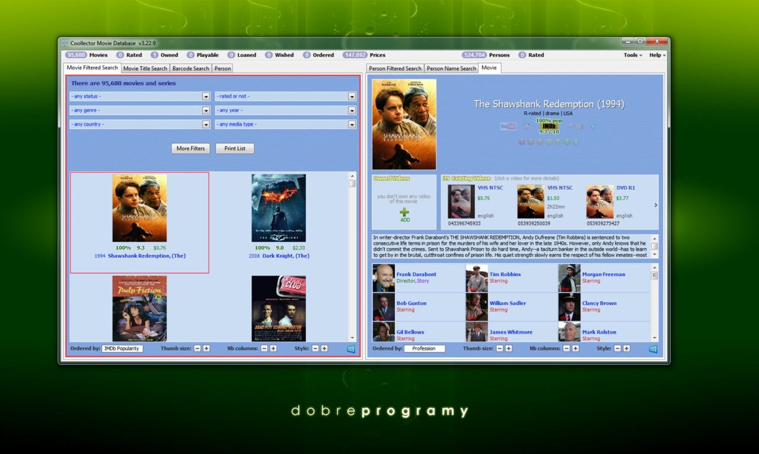The height and width of the screenshot is (454, 759).
Task: Click Style minus in cast panel
Action: [618, 349]
